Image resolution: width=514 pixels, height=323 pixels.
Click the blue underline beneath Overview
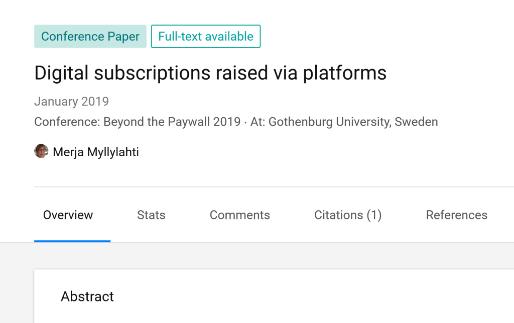[72, 241]
